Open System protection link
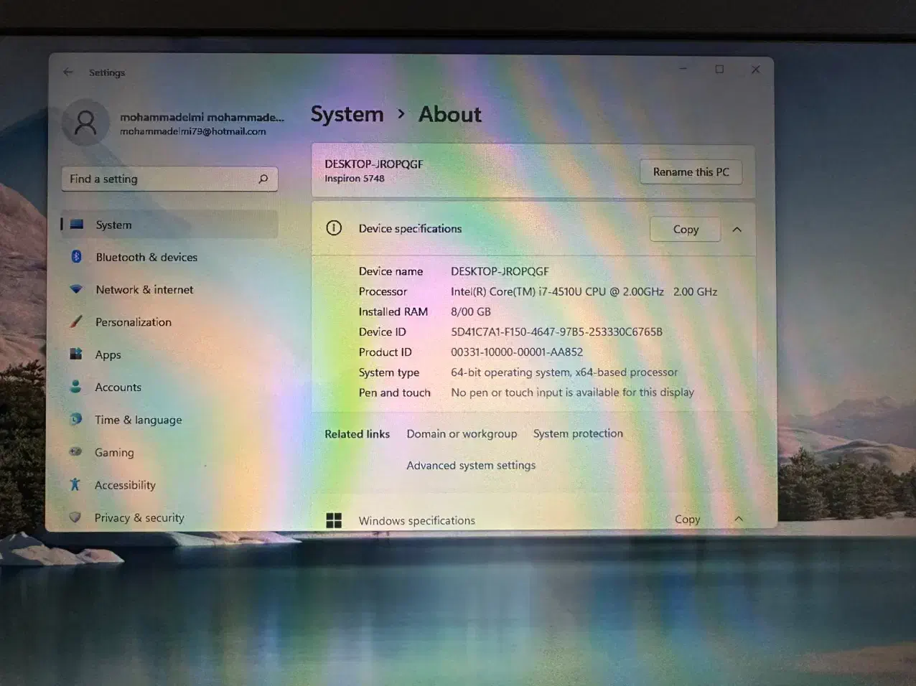This screenshot has height=686, width=916. pyautogui.click(x=578, y=433)
